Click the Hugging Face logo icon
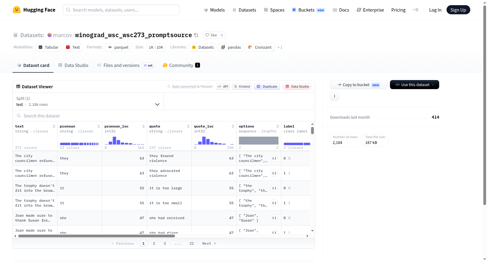487x262 pixels. point(17,10)
